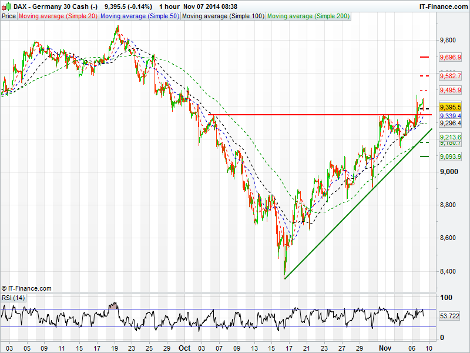The height and width of the screenshot is (353, 470).
Task: Click the green ascending trendline
Action: [358, 204]
